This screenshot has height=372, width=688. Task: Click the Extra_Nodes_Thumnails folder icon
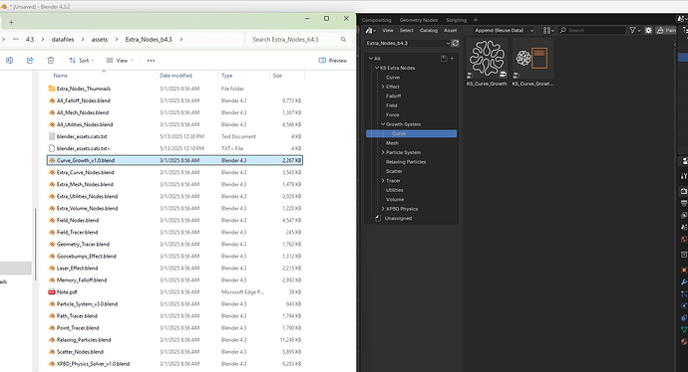(x=52, y=89)
